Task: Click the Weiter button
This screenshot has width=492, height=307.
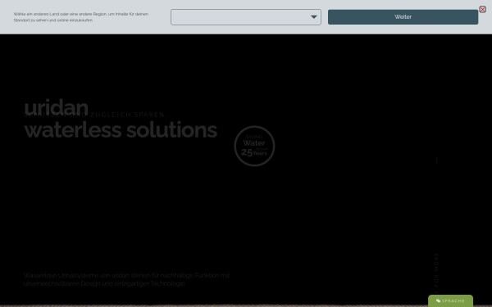Action: 403,17
